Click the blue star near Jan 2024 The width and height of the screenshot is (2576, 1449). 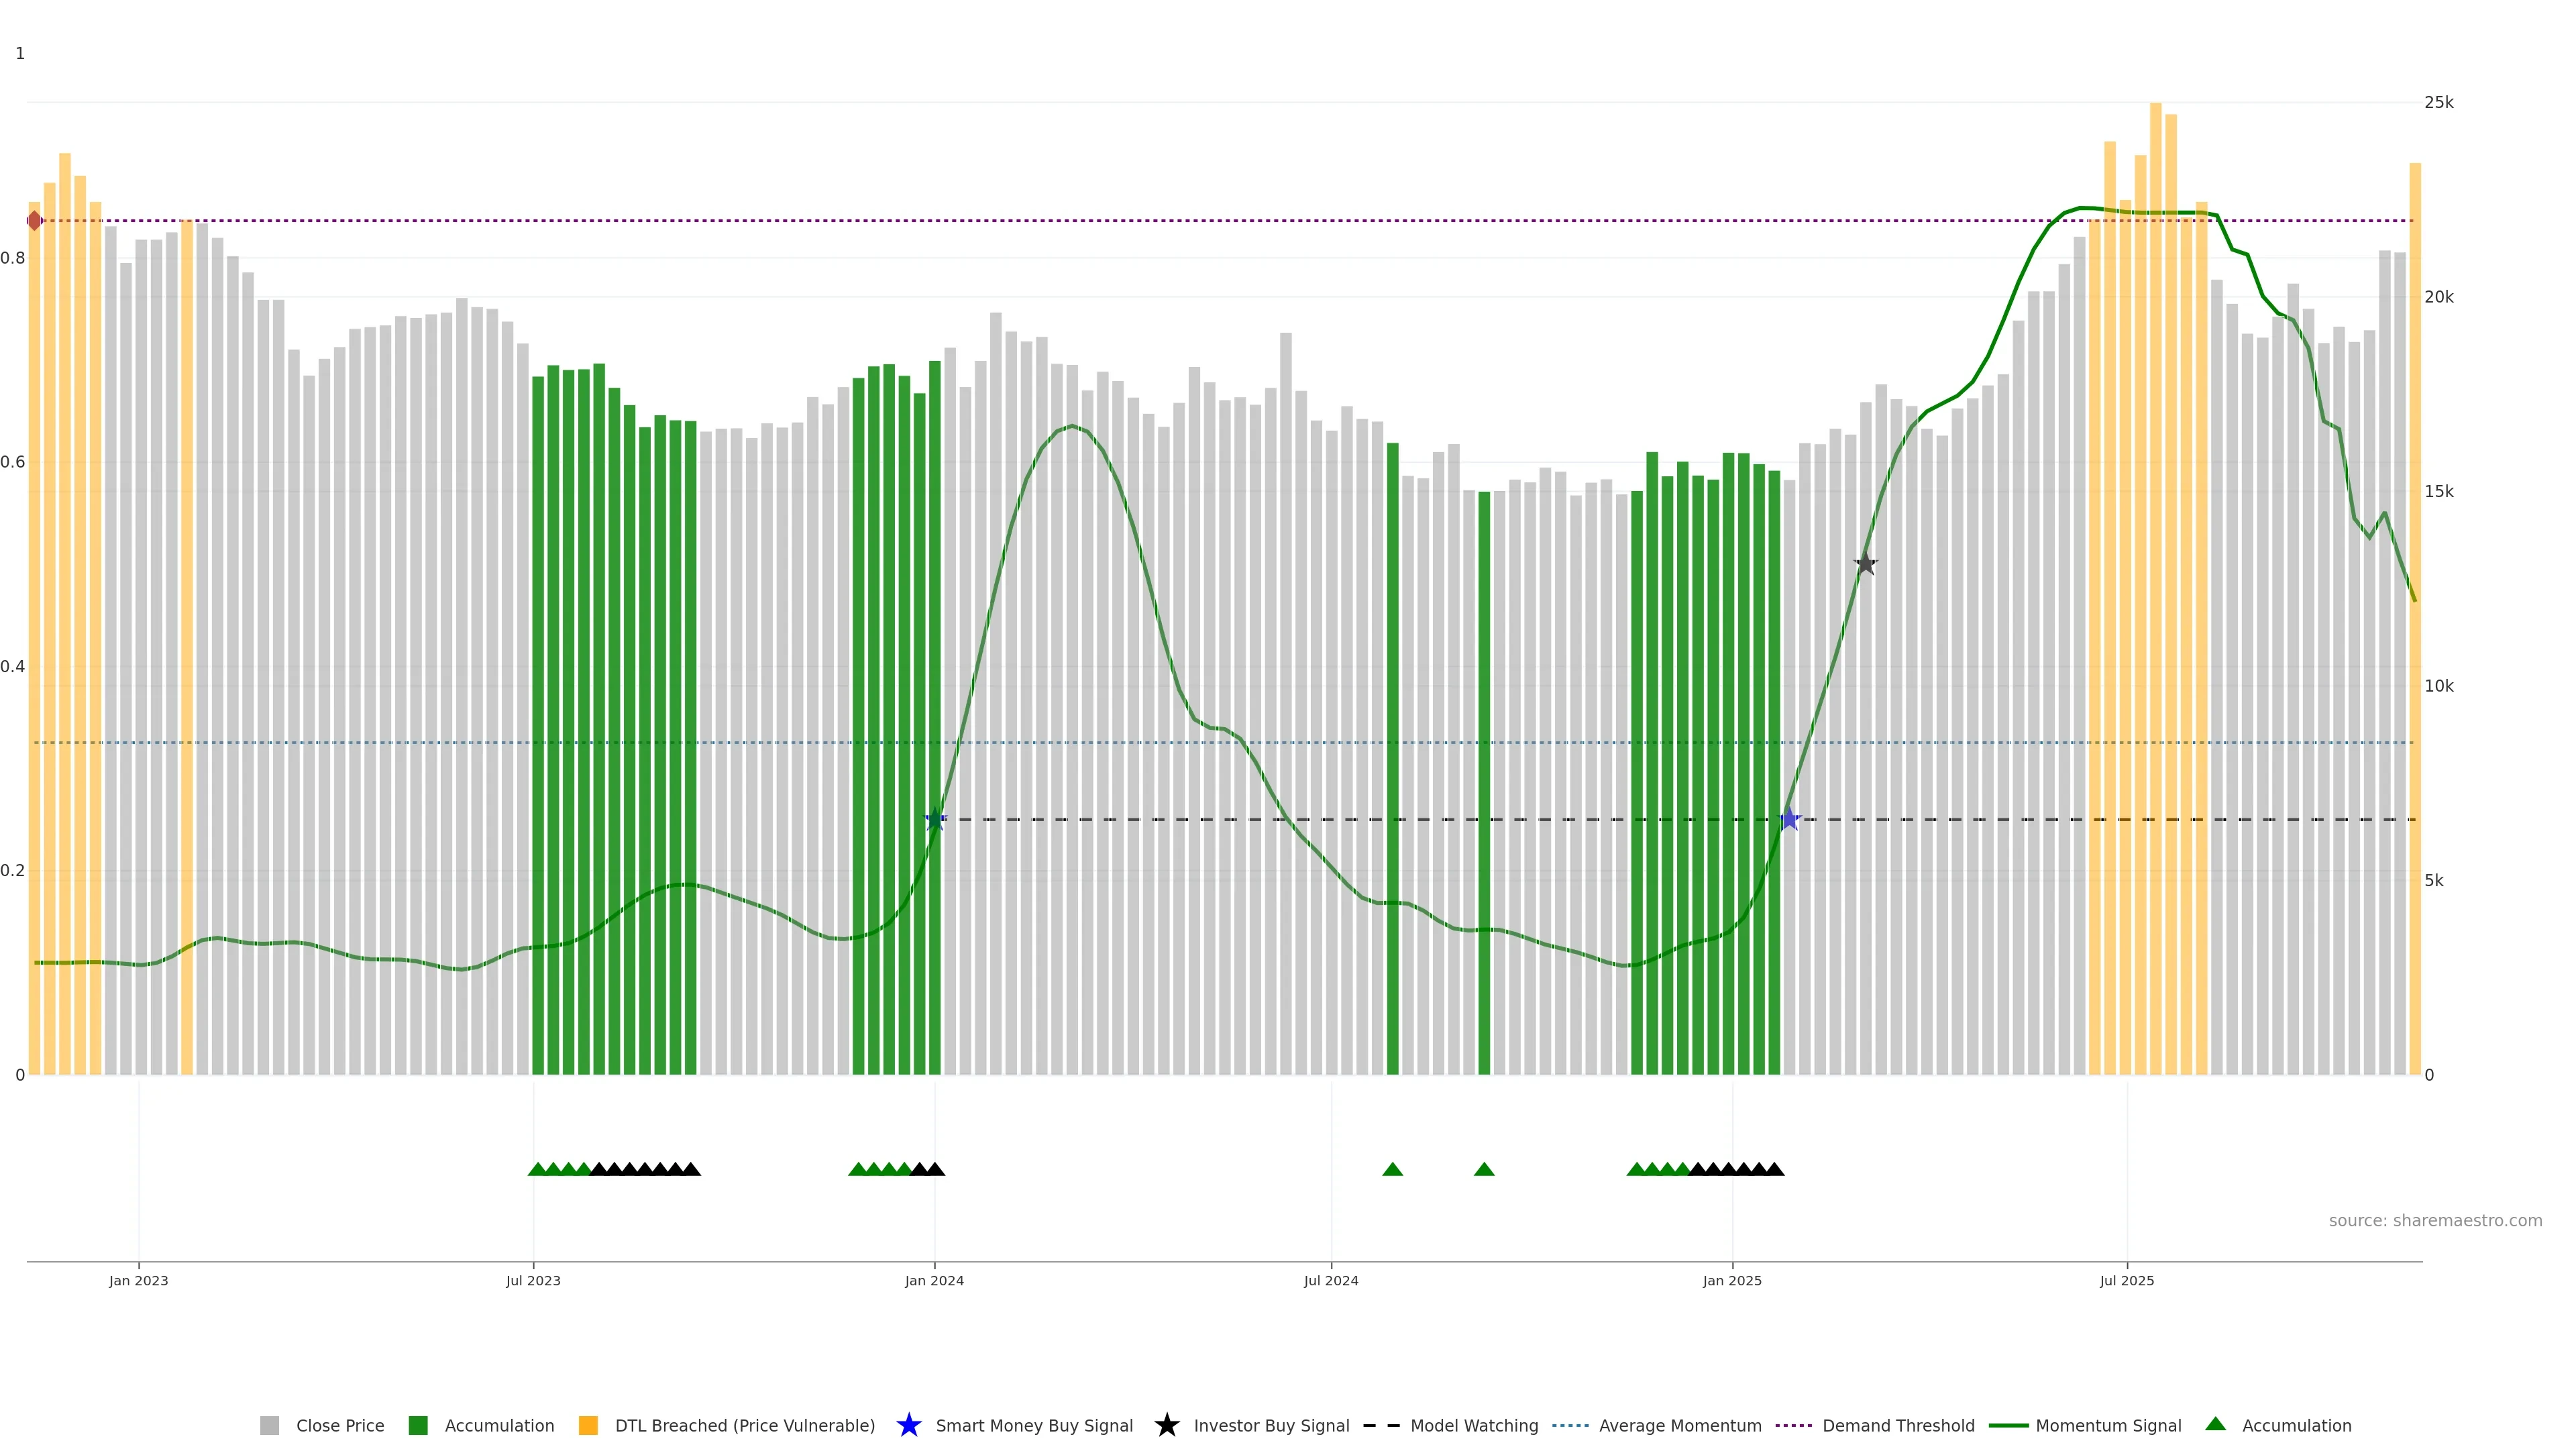(x=935, y=820)
